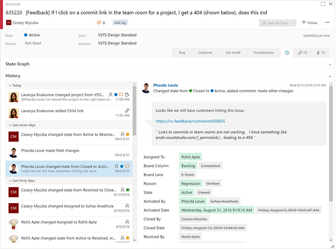Collapse the Last thirty days group
The image size is (335, 249).
10,181
